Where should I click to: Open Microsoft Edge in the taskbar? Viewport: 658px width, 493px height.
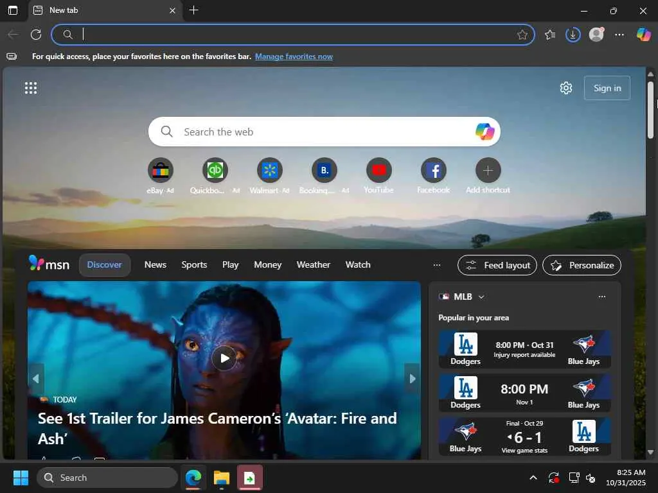(x=193, y=478)
